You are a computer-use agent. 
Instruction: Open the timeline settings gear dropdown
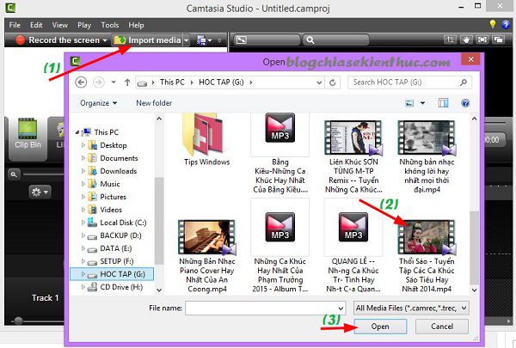[40, 192]
